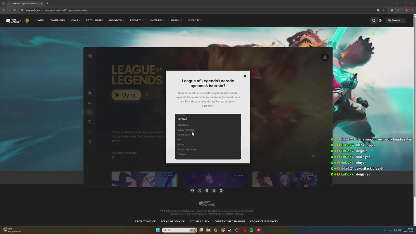Click first video thumbnail in client
This screenshot has width=416, height=234.
pyautogui.click(x=144, y=179)
